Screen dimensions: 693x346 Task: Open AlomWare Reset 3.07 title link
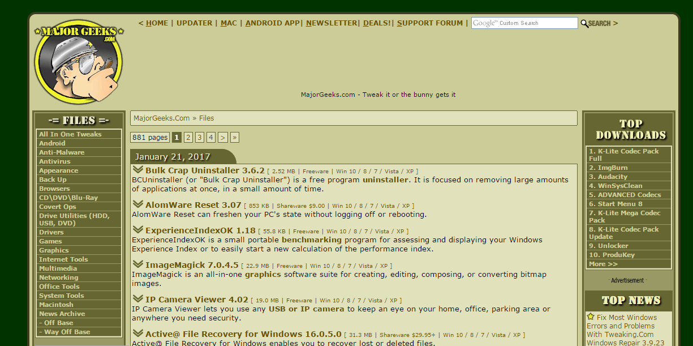coord(193,204)
